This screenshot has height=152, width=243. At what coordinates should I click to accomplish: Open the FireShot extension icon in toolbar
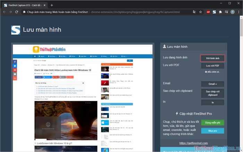[x=214, y=12]
